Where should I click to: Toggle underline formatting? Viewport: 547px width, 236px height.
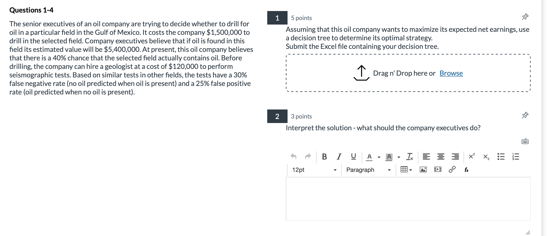pyautogui.click(x=353, y=156)
